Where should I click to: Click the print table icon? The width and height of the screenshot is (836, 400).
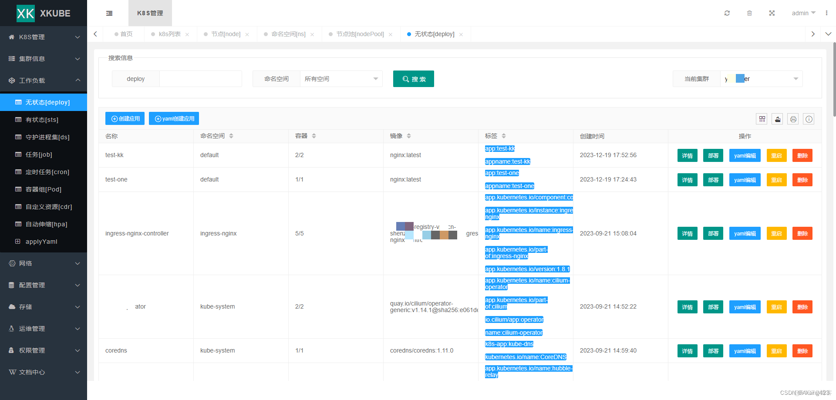(793, 119)
